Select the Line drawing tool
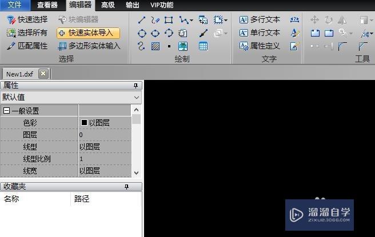This screenshot has height=237, width=375. pos(142,20)
